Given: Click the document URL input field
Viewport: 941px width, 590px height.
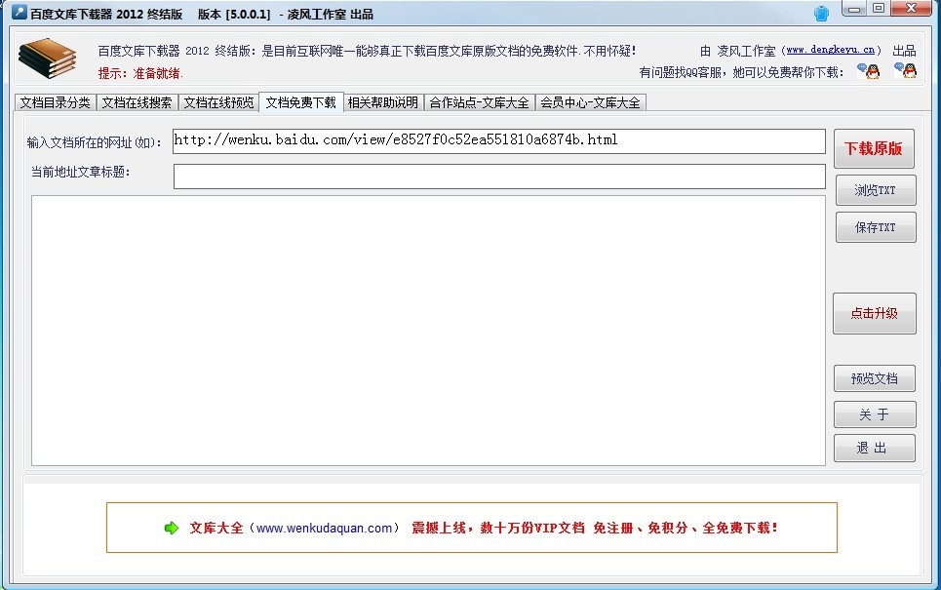Looking at the screenshot, I should pyautogui.click(x=498, y=140).
